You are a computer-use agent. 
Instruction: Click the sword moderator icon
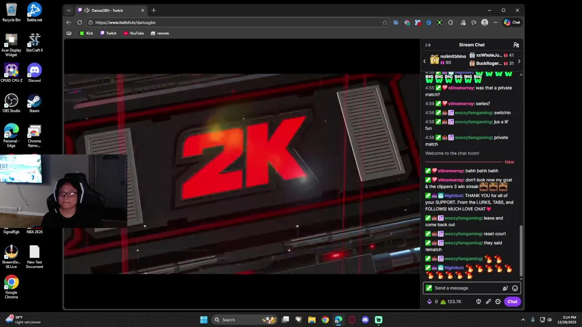point(488,302)
